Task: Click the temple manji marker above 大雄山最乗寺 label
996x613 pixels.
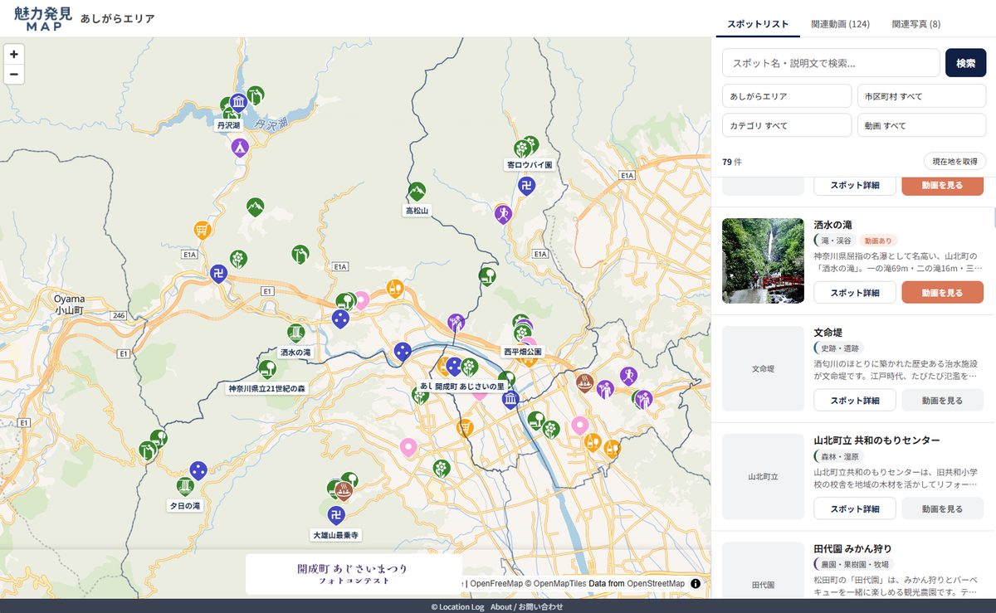Action: (336, 516)
